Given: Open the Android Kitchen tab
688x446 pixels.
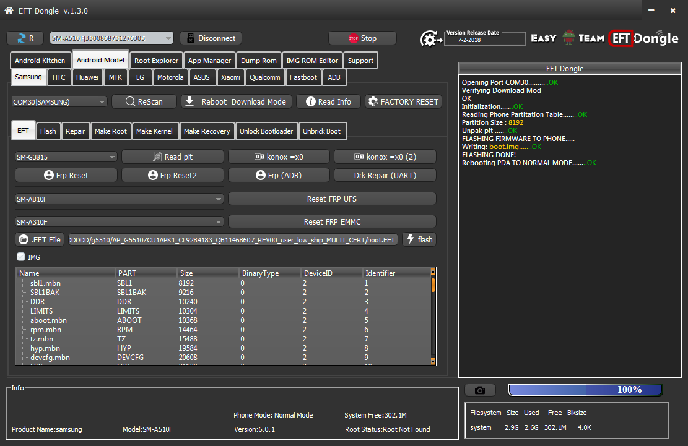Looking at the screenshot, I should click(x=40, y=61).
